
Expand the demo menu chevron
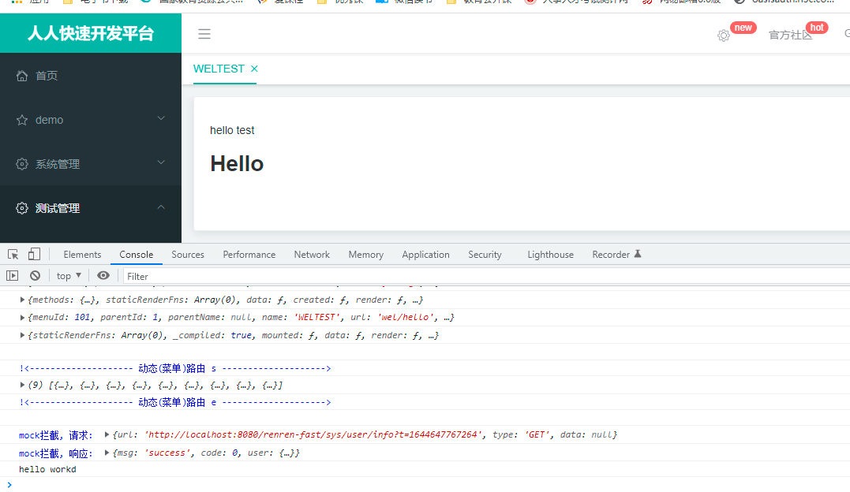[161, 118]
